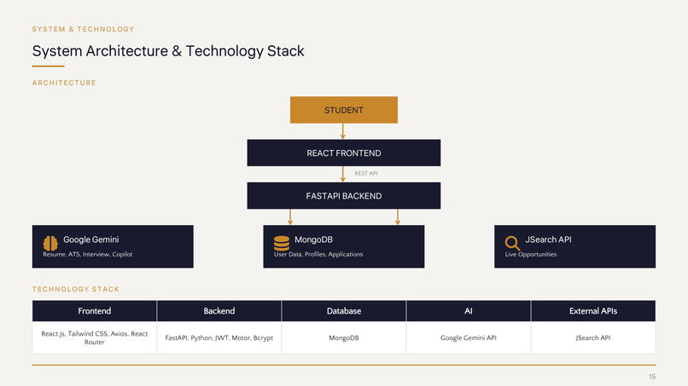Click 'Live Opportunities' text

click(530, 254)
